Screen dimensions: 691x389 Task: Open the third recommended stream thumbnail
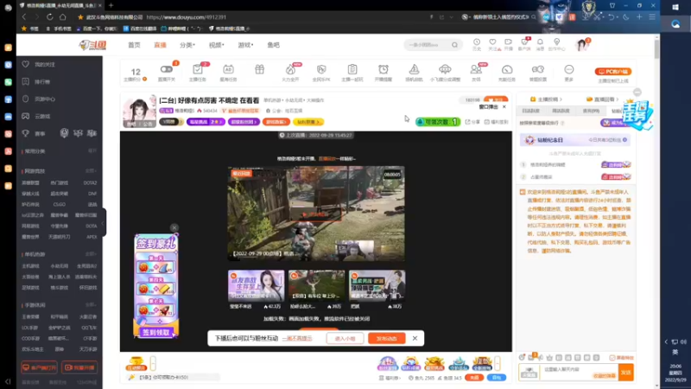[377, 285]
